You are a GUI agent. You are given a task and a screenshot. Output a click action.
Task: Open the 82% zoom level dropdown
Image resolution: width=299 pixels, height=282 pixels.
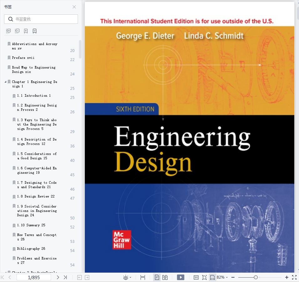[222, 277]
